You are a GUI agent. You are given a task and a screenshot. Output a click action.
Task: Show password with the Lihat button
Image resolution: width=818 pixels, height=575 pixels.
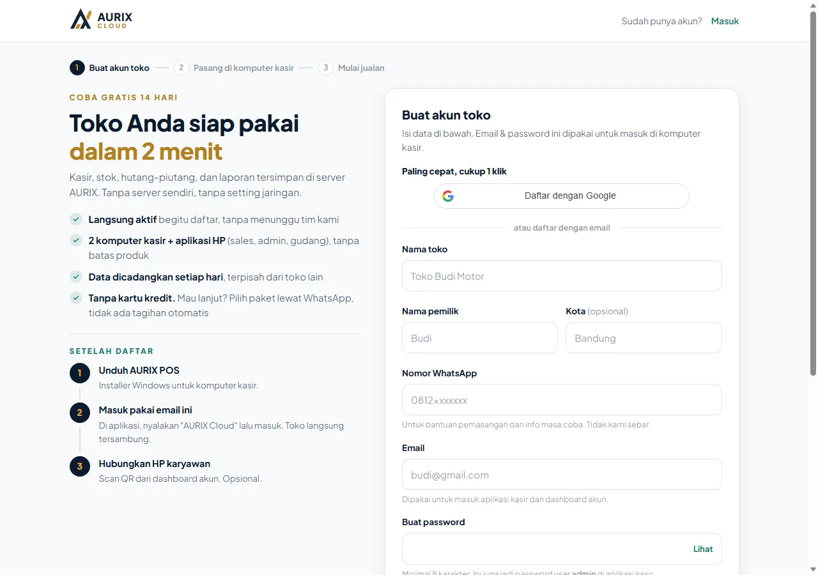[703, 549]
